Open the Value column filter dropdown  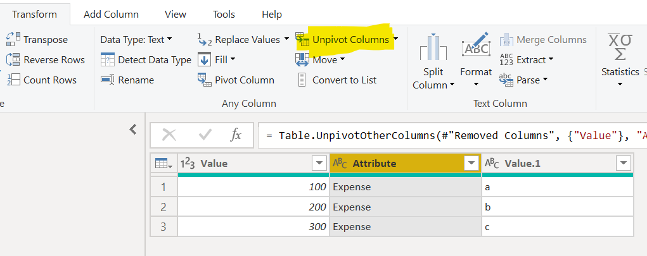click(x=319, y=163)
